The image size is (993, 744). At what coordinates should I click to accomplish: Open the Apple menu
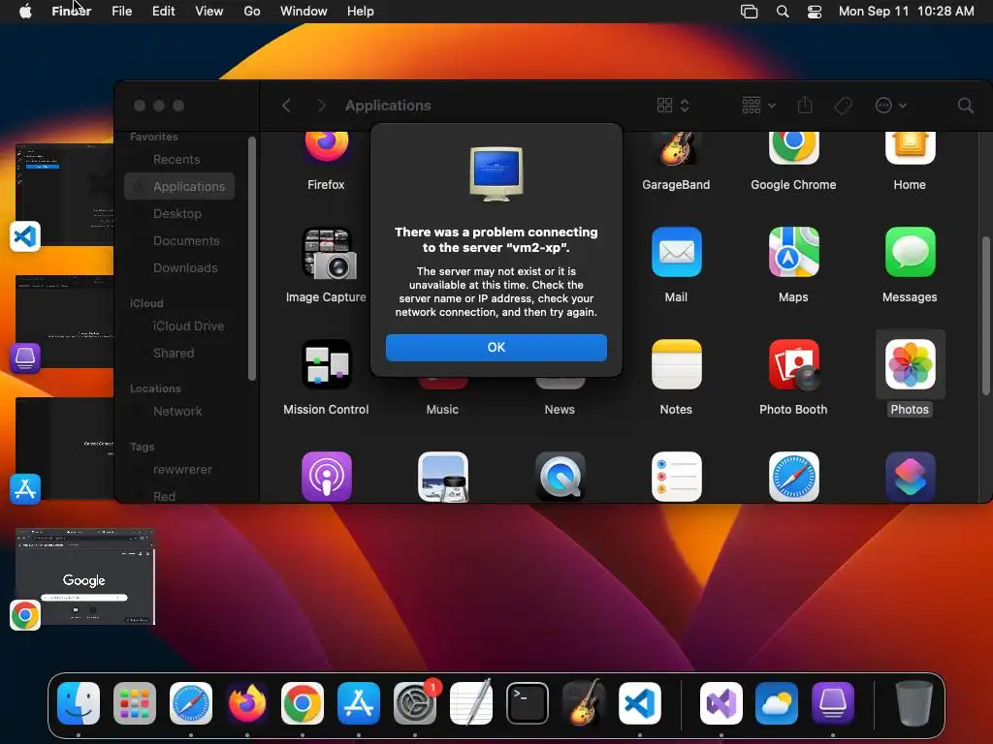click(x=25, y=12)
